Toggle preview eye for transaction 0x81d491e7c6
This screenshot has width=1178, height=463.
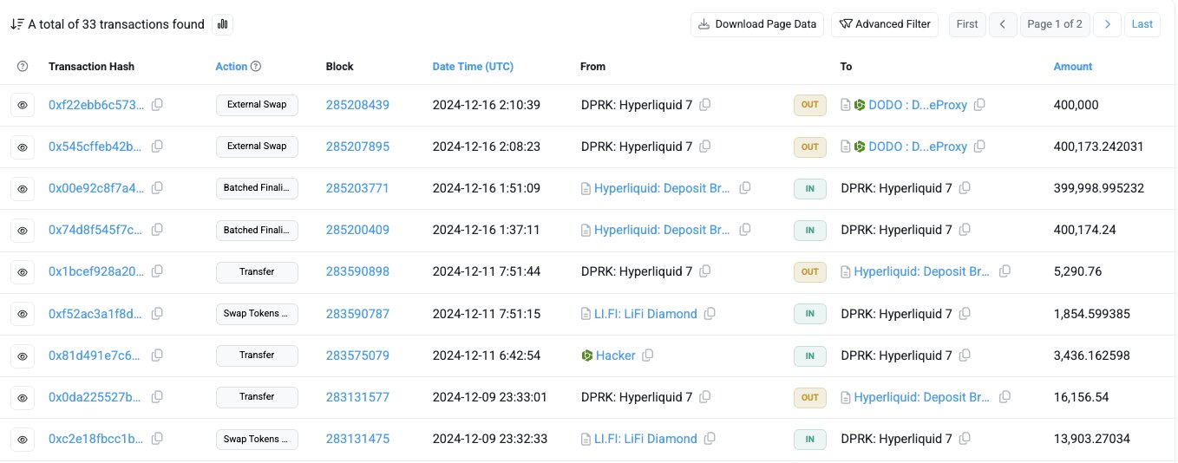(23, 355)
